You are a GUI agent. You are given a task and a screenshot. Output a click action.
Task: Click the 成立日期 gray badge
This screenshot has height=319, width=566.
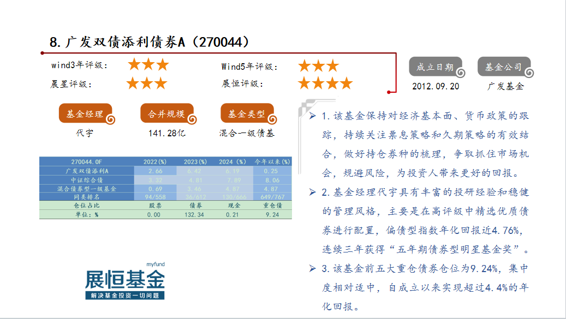point(435,68)
